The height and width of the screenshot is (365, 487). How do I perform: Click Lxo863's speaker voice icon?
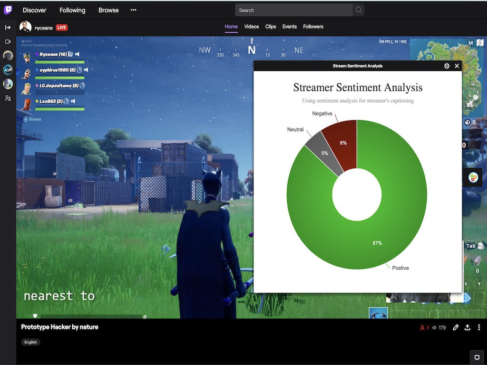(x=73, y=101)
